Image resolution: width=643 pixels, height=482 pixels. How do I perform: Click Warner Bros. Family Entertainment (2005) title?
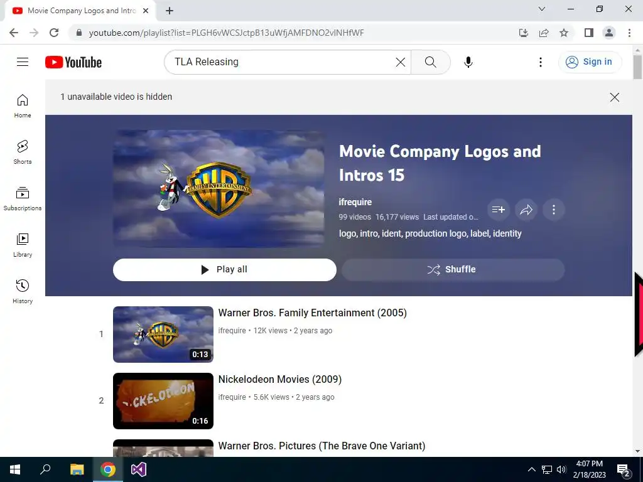tap(313, 313)
